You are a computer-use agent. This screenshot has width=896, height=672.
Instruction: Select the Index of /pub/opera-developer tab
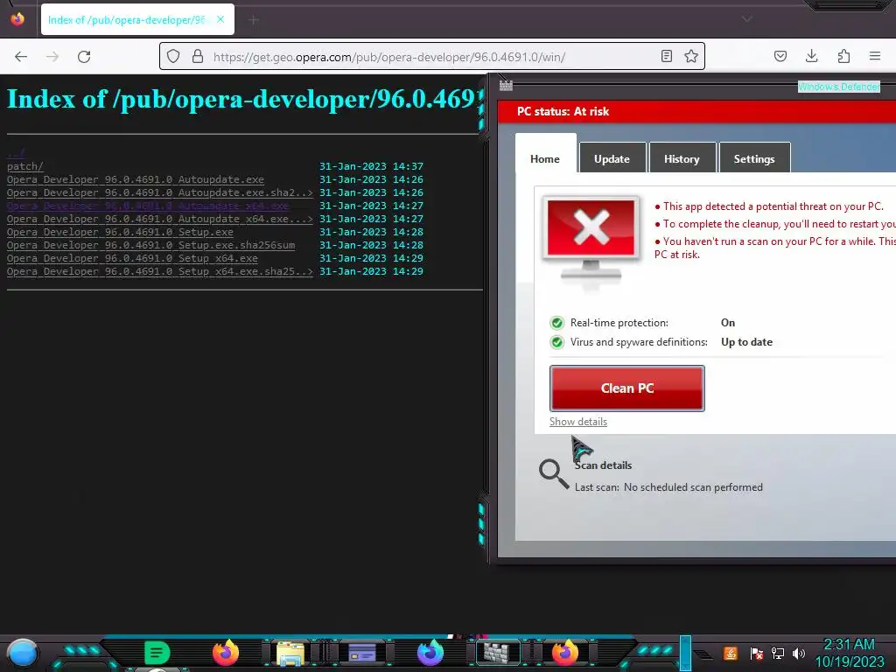click(137, 19)
